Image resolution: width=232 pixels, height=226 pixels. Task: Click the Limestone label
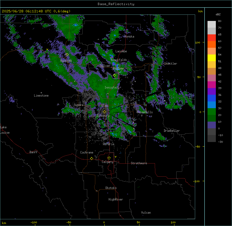(41, 96)
